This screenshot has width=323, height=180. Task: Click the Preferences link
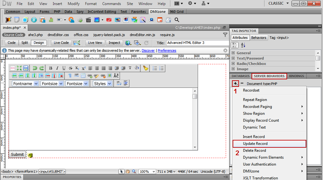click(x=167, y=50)
